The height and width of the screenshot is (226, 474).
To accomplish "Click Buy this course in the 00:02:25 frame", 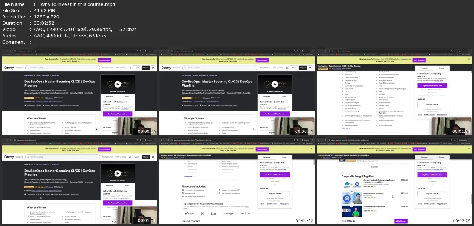I will tap(432, 193).
